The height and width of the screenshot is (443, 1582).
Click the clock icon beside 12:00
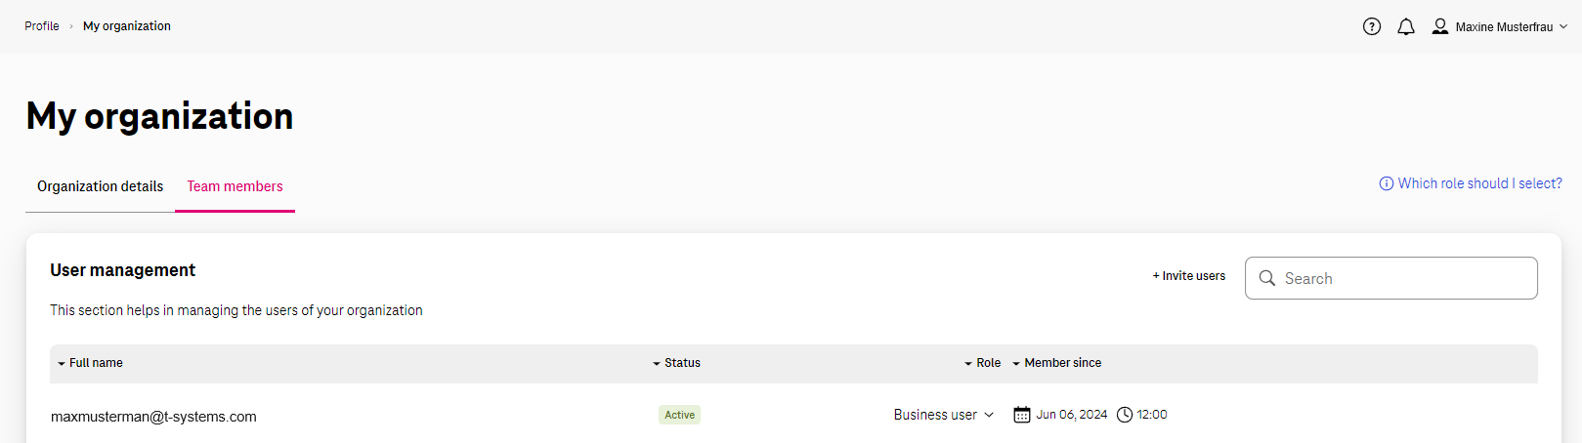coord(1125,415)
